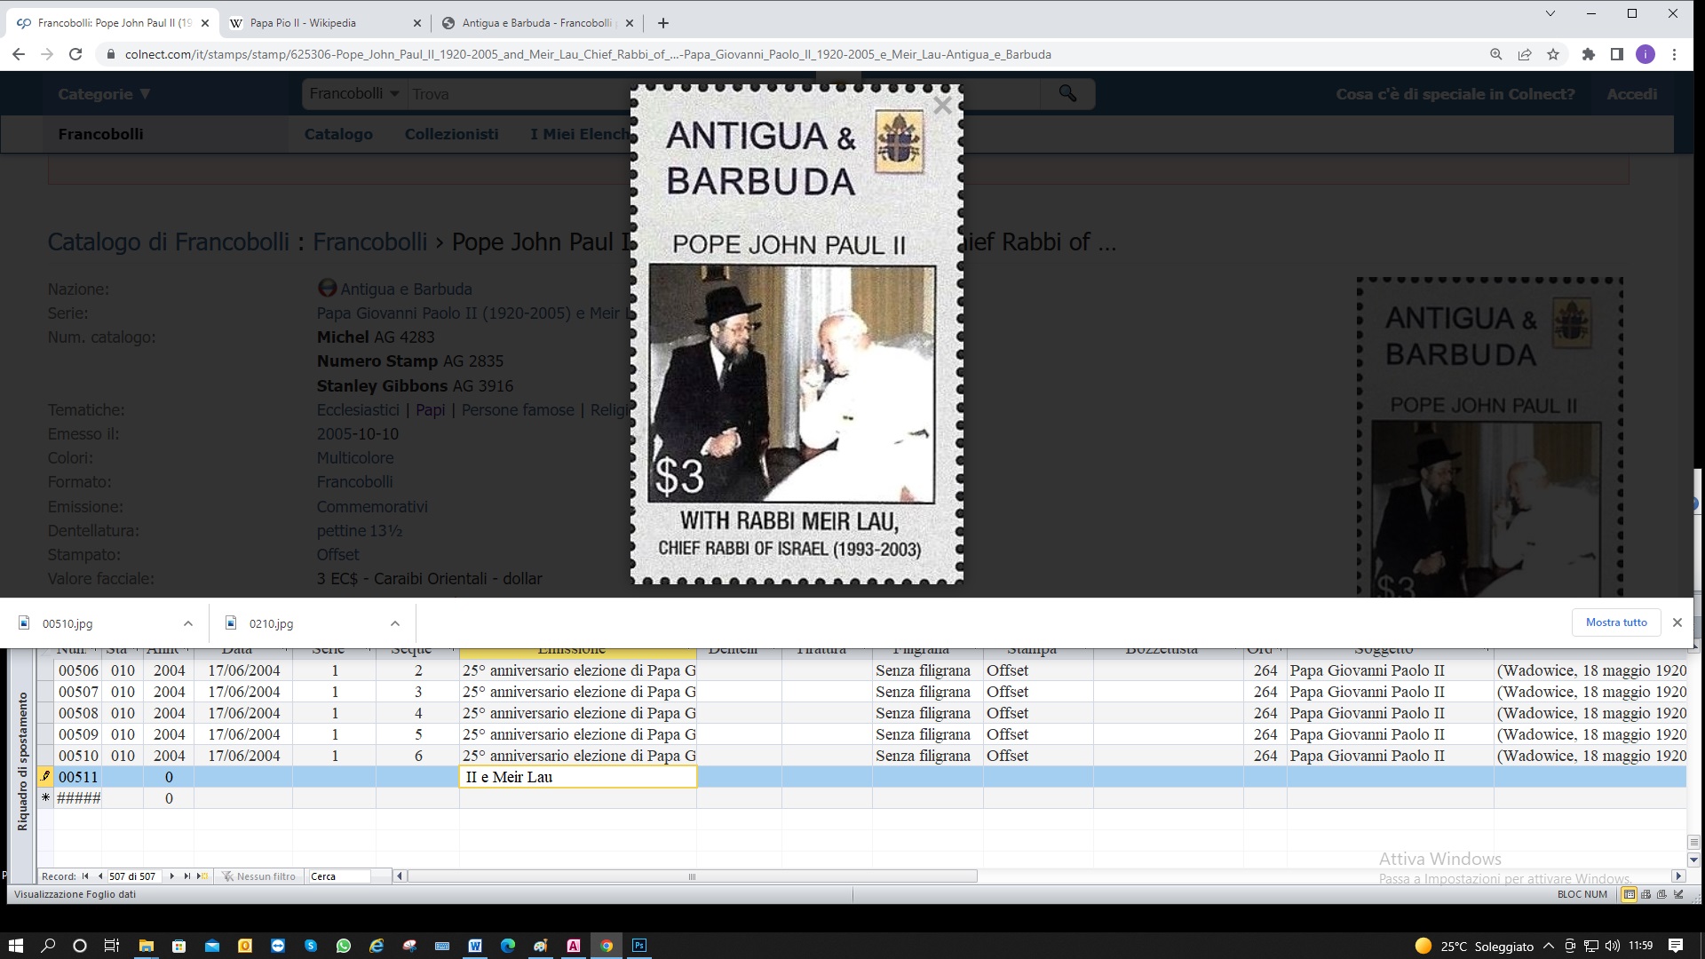Open the Accedi login link
This screenshot has height=959, width=1705.
click(1631, 94)
